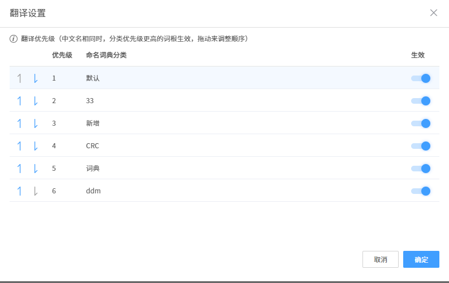Select the 33 category name
This screenshot has width=449, height=283.
click(89, 100)
